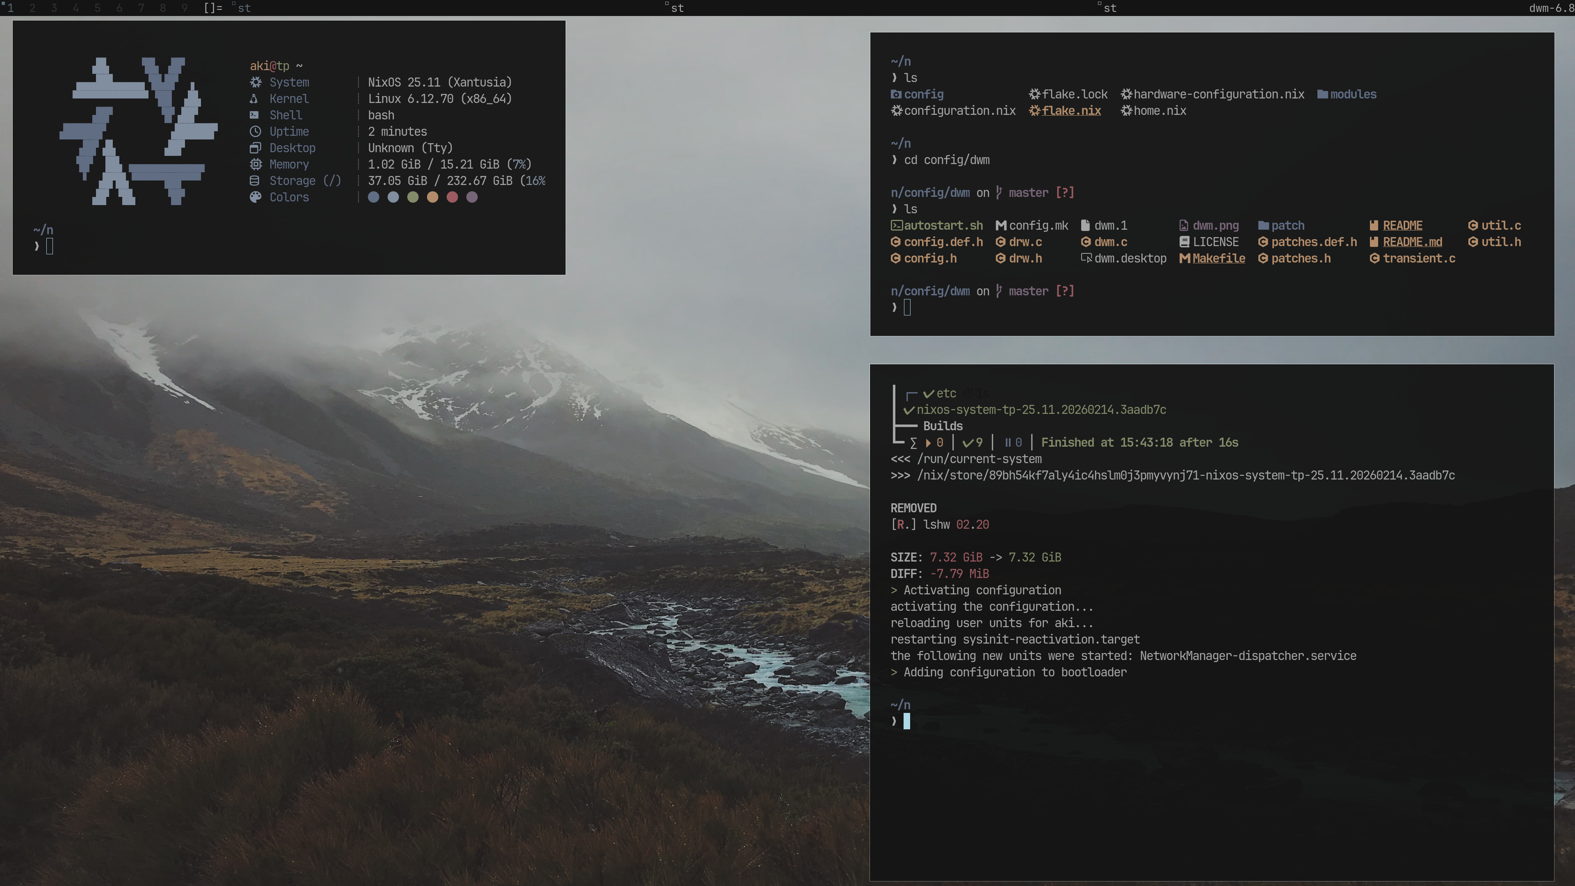Click the checkmark beside nixos-system-tp build
1575x886 pixels.
click(x=908, y=410)
